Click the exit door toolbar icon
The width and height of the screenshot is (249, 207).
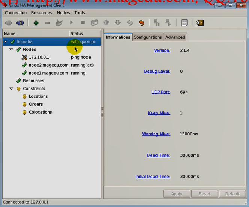pyautogui.click(x=200, y=23)
